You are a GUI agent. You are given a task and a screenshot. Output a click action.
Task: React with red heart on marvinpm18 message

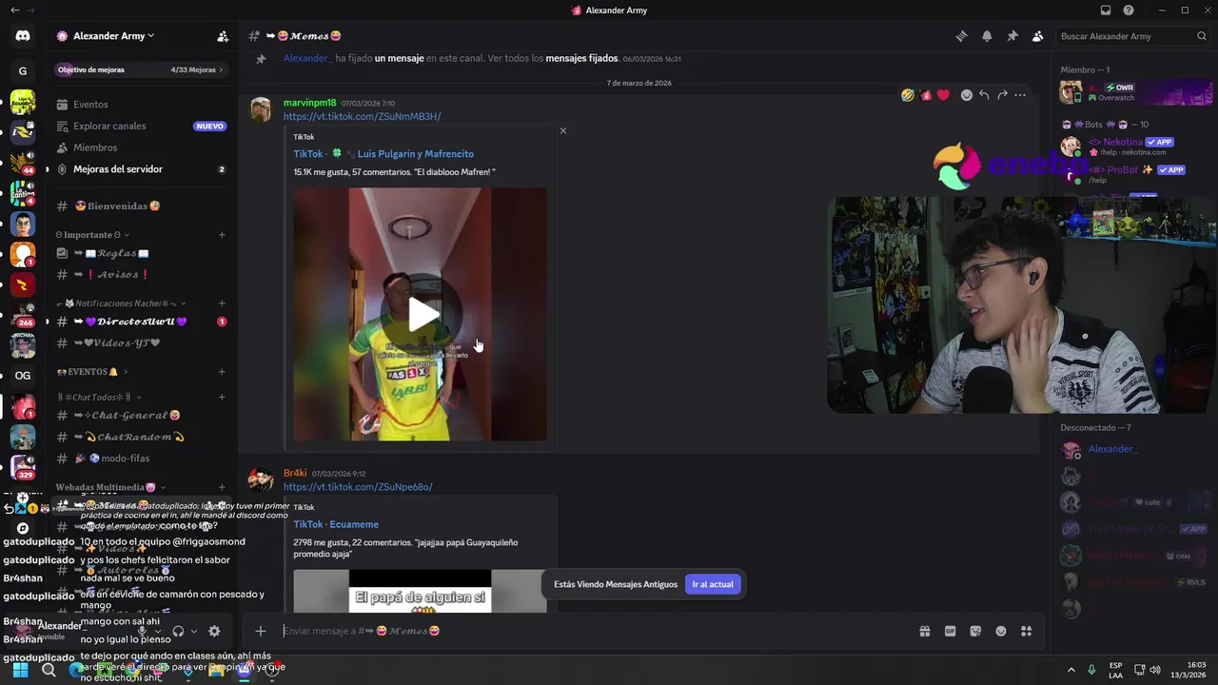point(943,95)
